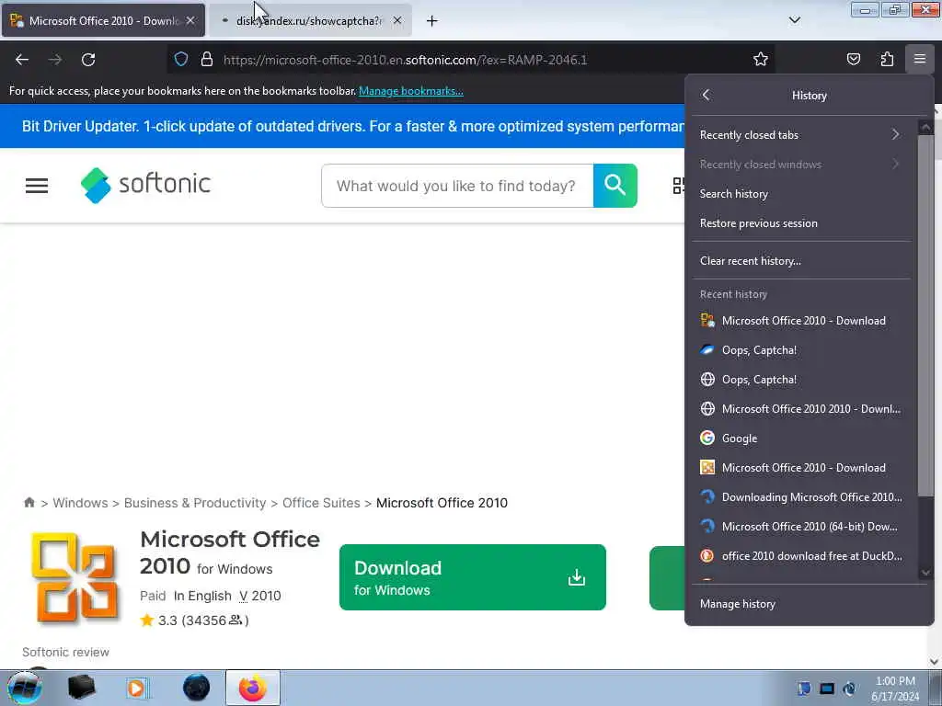Focus the Softonic search input field
The image size is (942, 706).
[457, 186]
